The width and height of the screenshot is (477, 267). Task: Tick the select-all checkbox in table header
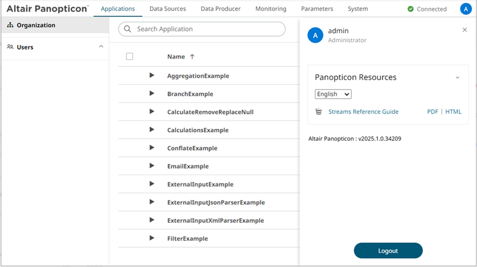point(129,57)
